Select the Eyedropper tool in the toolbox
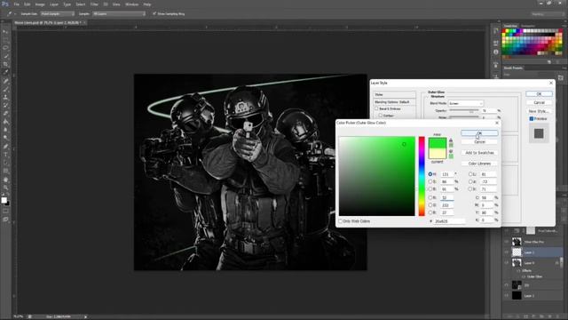Image resolution: width=568 pixels, height=320 pixels. 5,72
